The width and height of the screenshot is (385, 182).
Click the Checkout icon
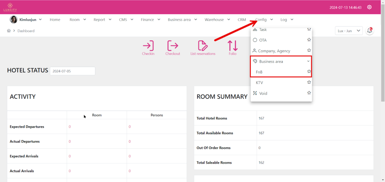[x=173, y=46]
